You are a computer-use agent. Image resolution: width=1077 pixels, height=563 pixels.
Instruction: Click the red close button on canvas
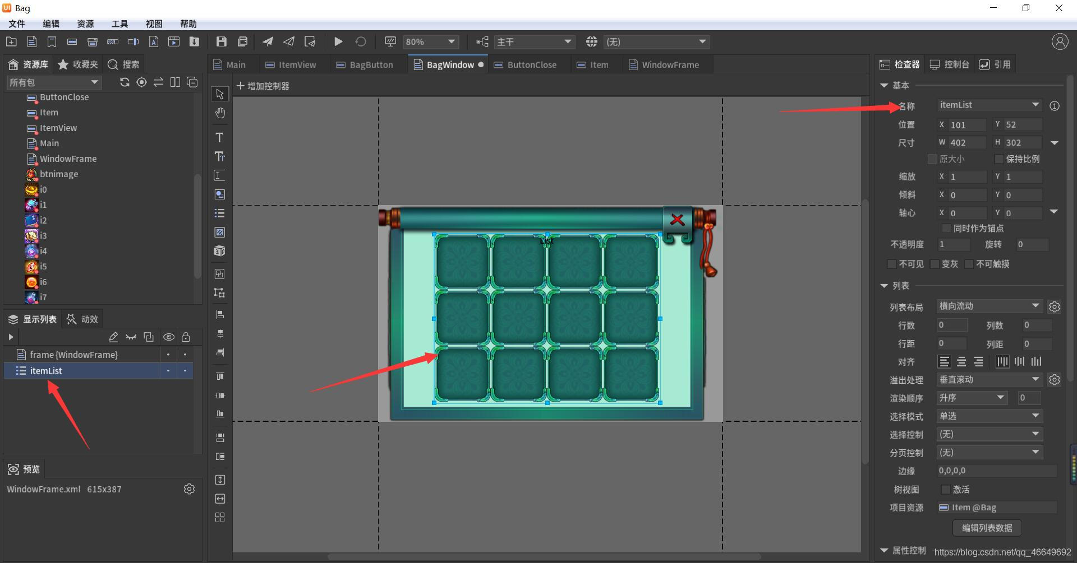click(678, 220)
